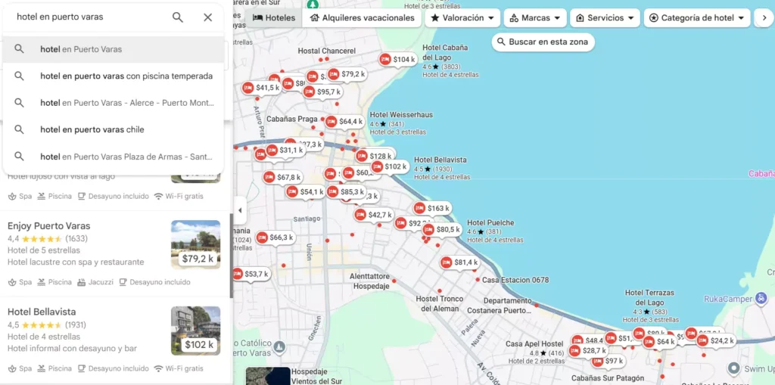775x385 pixels.
Task: Click the Casa Estacion 0678 label
Action: 515,280
